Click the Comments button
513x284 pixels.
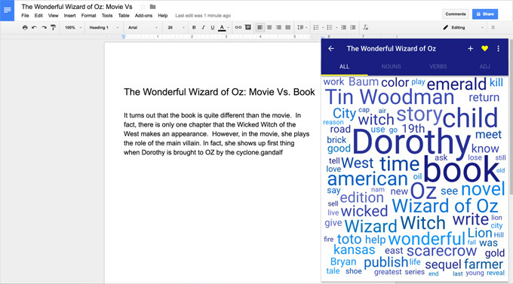tap(456, 14)
